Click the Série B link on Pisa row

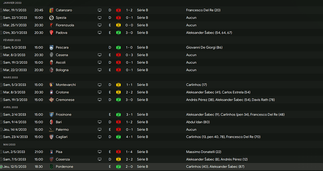[x=142, y=152]
